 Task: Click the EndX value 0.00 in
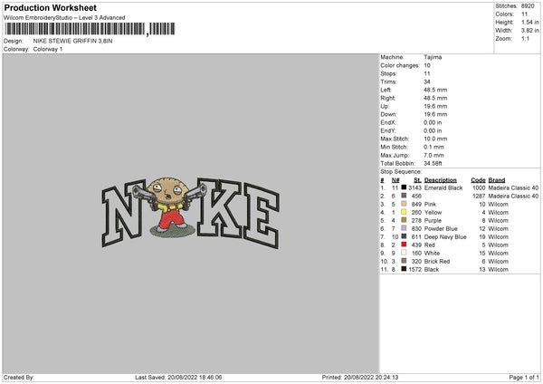[x=433, y=122]
